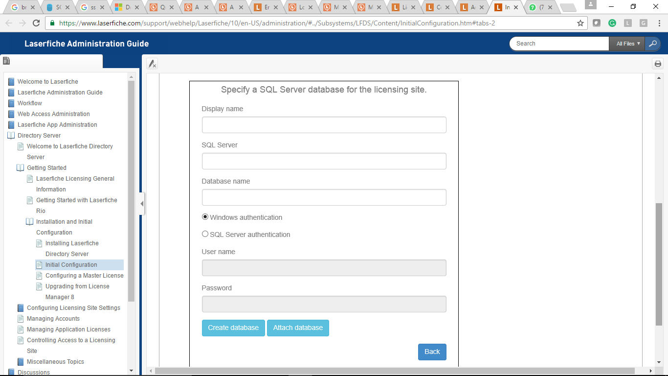Click the Display name input field
The height and width of the screenshot is (376, 668).
[324, 125]
